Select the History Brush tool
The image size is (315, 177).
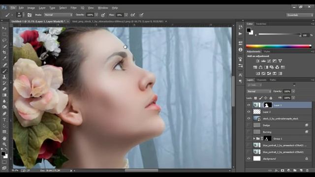click(4, 83)
